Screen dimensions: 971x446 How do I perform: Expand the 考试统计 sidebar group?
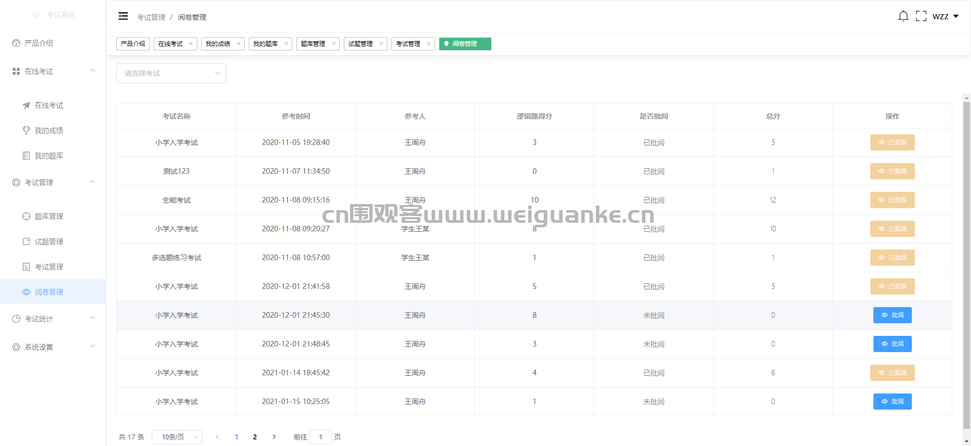(53, 319)
